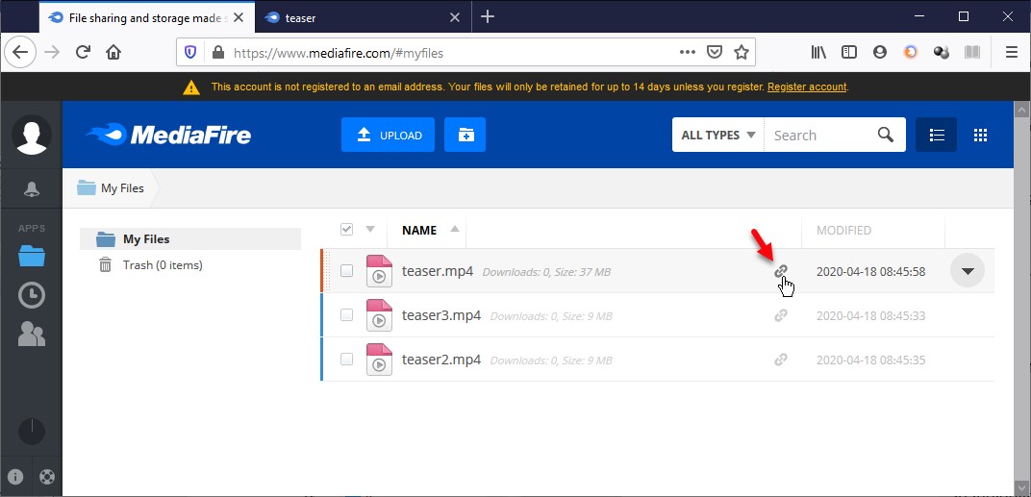Select Trash in the folder tree

[162, 265]
